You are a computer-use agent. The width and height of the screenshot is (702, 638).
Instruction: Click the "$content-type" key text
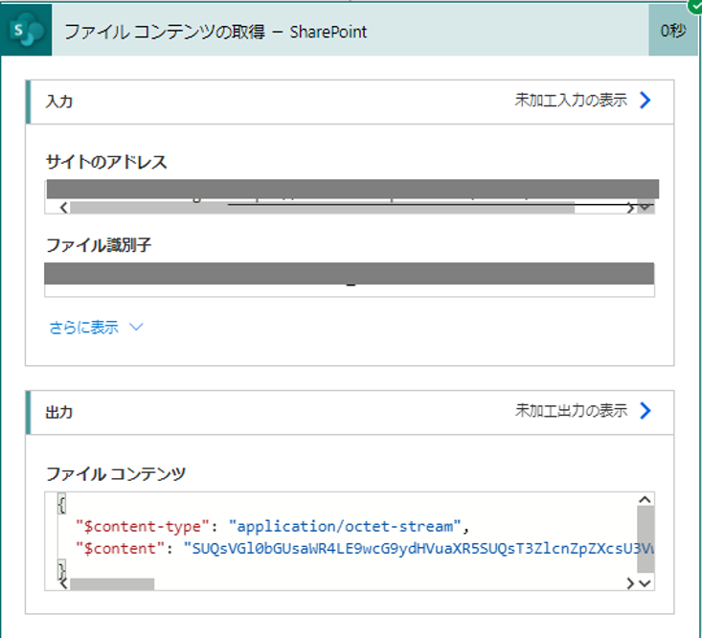click(143, 526)
